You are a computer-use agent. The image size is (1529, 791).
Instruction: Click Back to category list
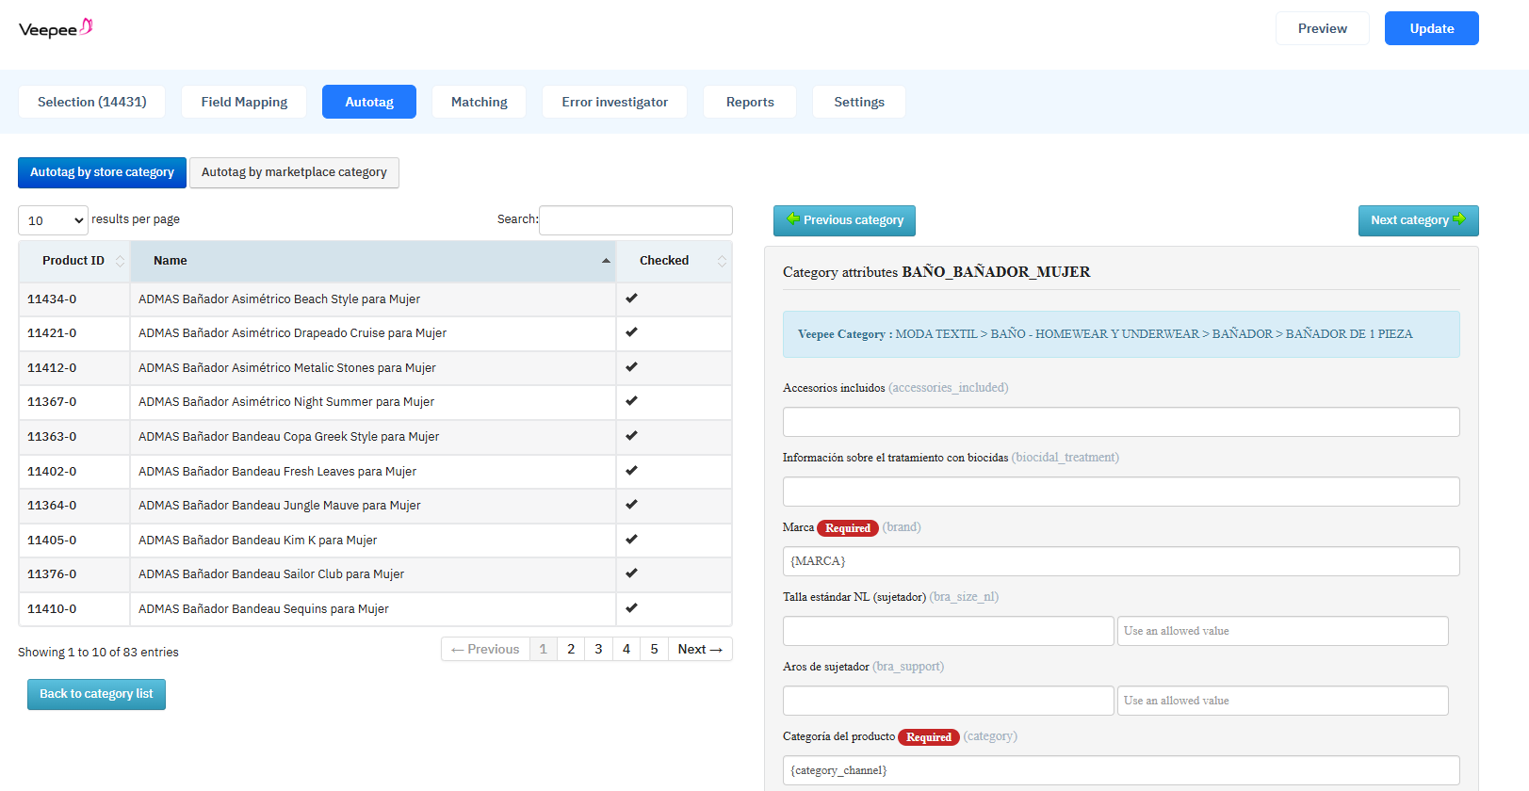96,694
